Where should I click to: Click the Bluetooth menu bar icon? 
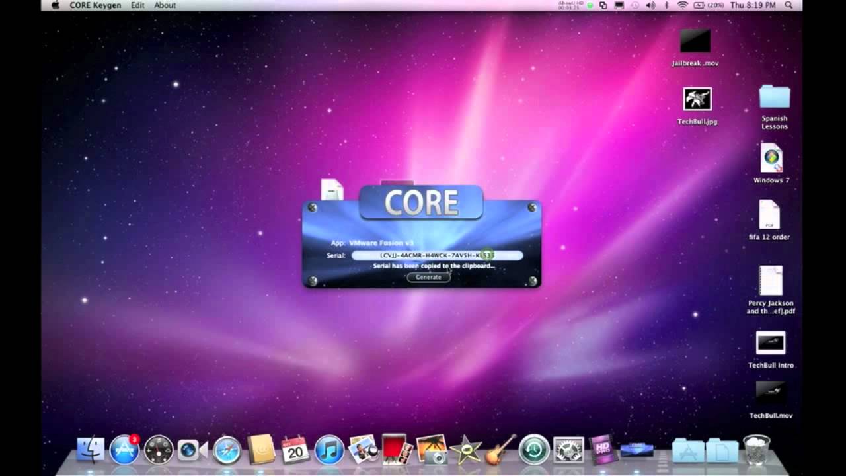pos(666,5)
